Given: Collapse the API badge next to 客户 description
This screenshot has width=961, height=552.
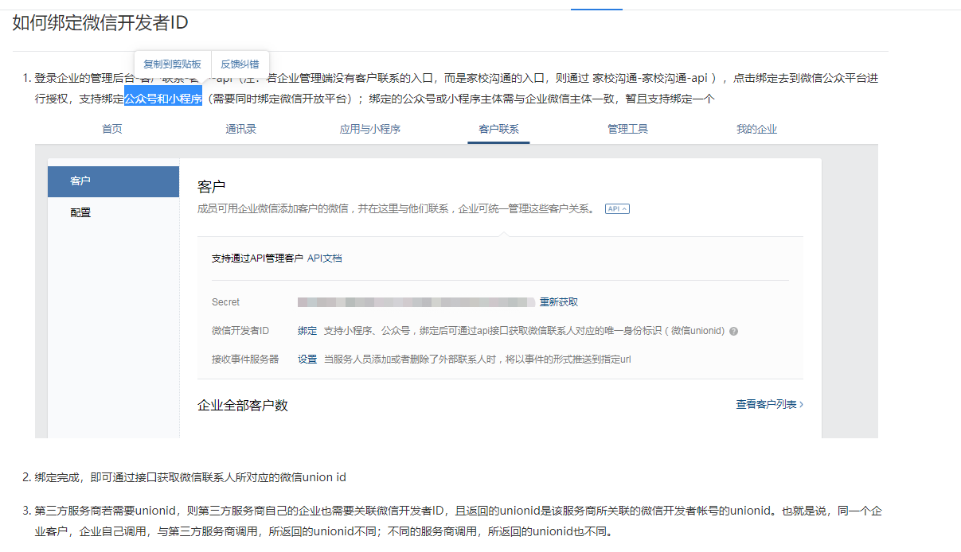Looking at the screenshot, I should 617,209.
